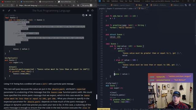Open the VS Code Selection menu

115,1
